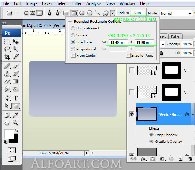The width and height of the screenshot is (195, 170).
Task: Pick the Eyedropper tool
Action: click(x=16, y=115)
